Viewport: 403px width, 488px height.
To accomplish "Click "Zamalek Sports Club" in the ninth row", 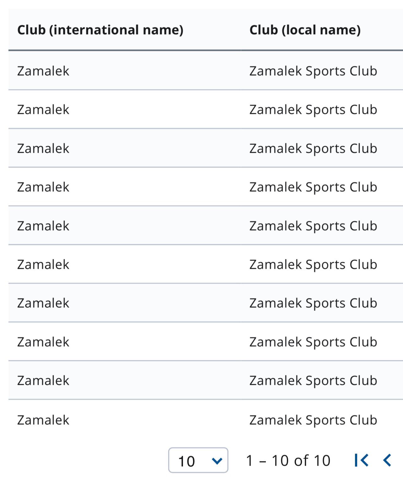I will click(x=313, y=381).
